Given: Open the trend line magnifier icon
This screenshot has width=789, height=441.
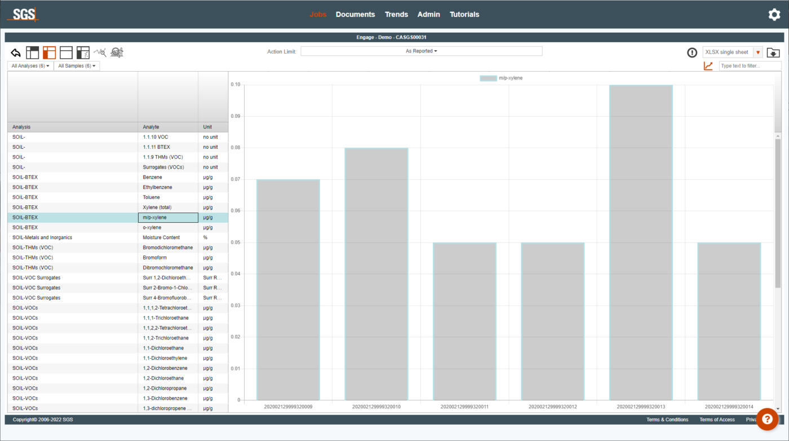Looking at the screenshot, I should (x=100, y=52).
